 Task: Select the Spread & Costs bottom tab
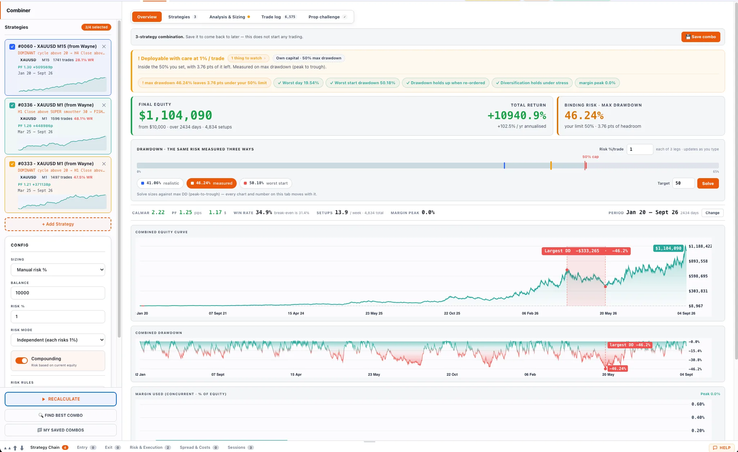[199, 448]
